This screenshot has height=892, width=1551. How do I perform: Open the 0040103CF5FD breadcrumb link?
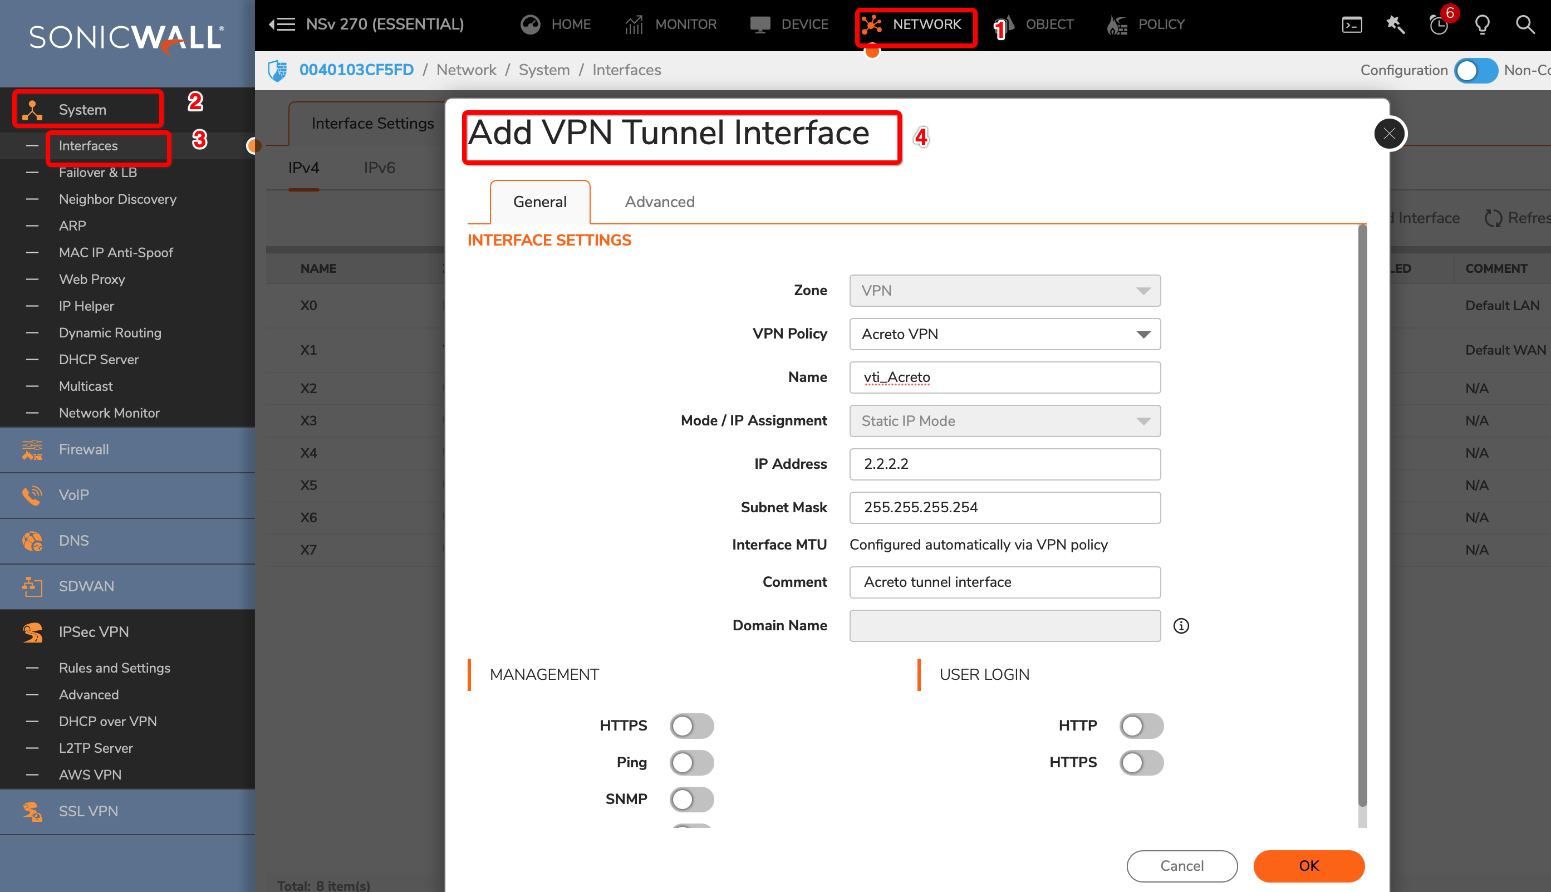[356, 71]
